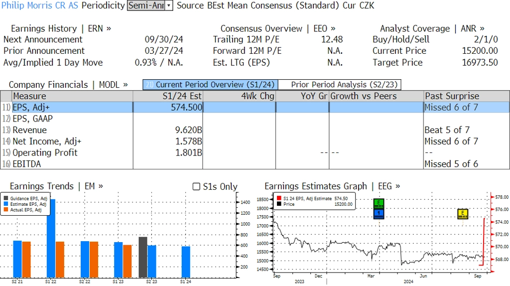Click the green E earnings marker on graph
This screenshot has height=286, width=510.
[379, 204]
